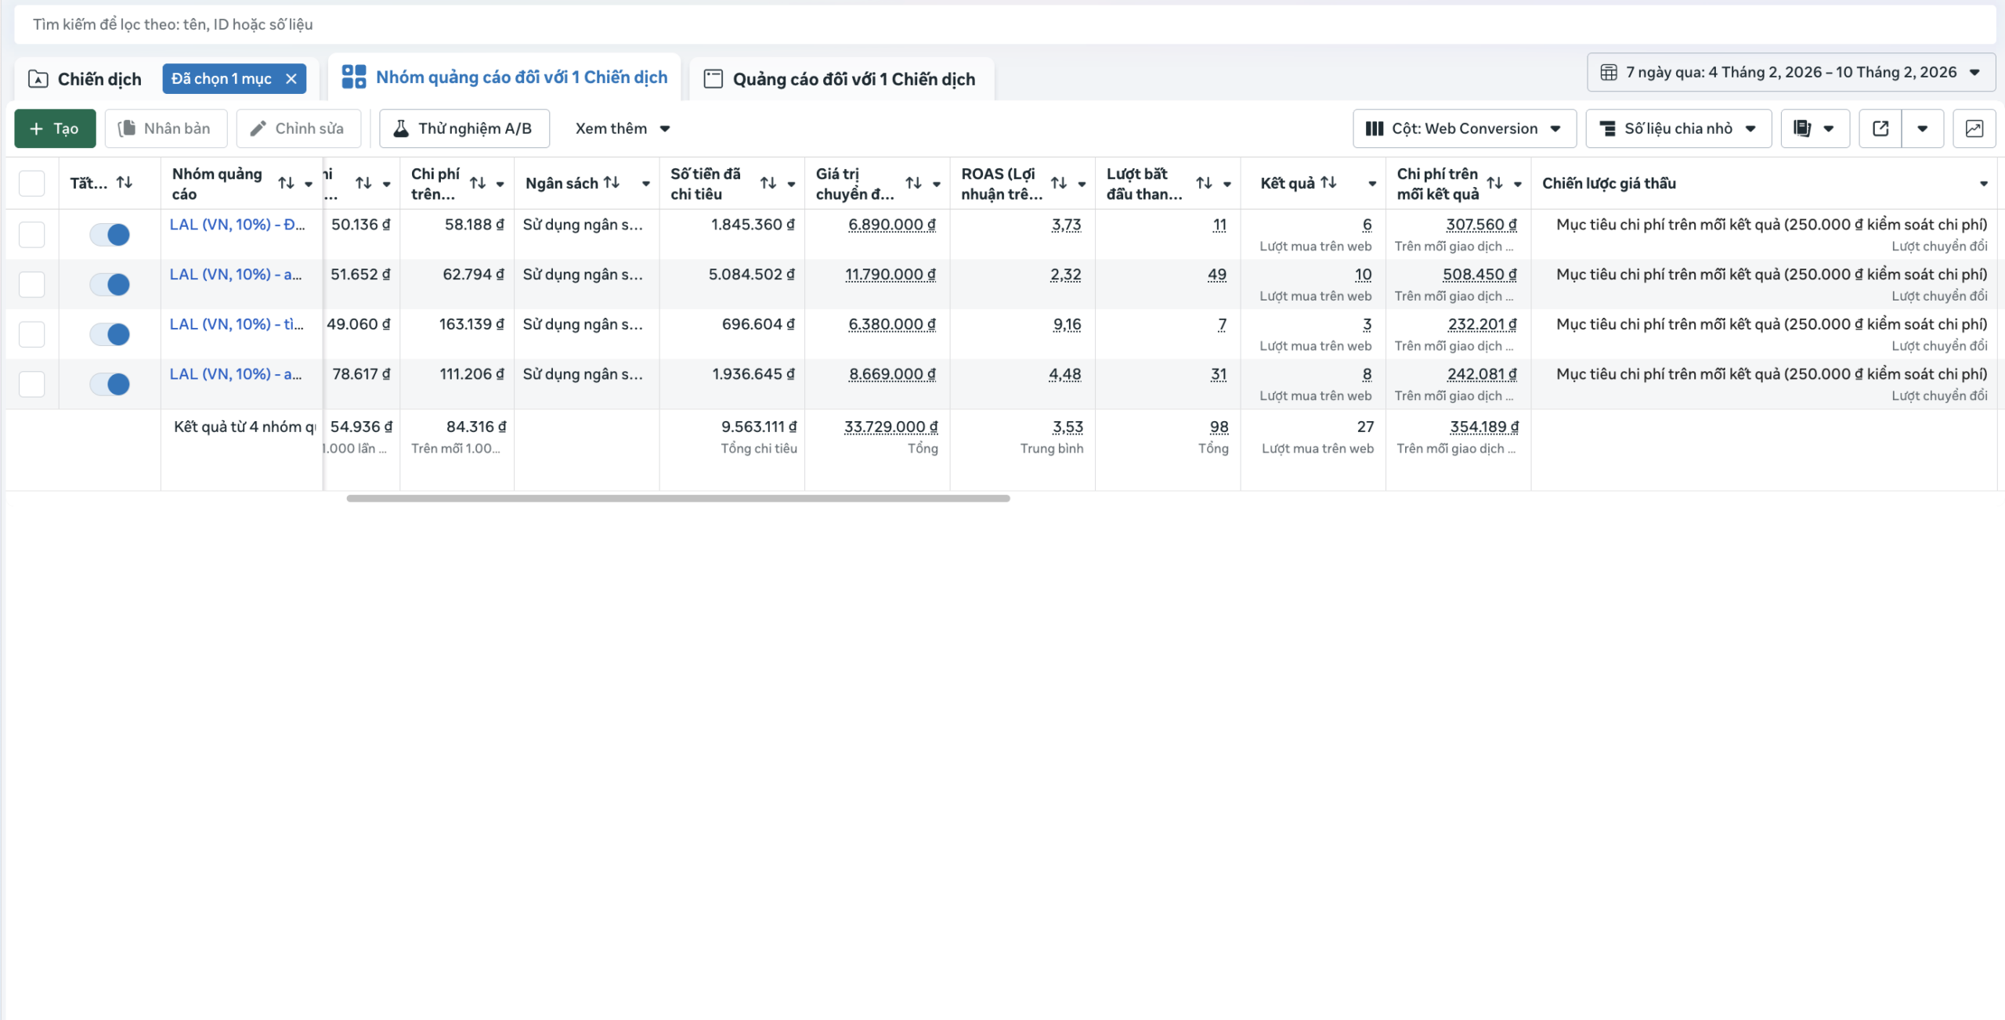The height and width of the screenshot is (1020, 2005).
Task: Select checkbox for fourth ad set row
Action: [31, 384]
